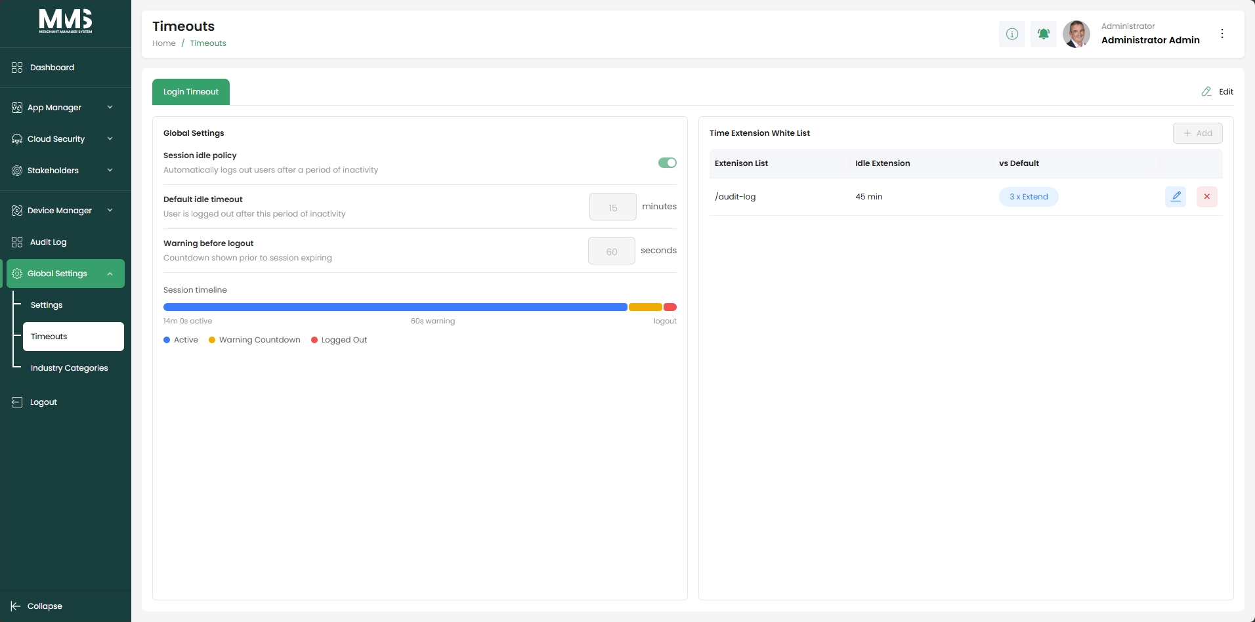Click the Add button in the White List

click(1198, 133)
